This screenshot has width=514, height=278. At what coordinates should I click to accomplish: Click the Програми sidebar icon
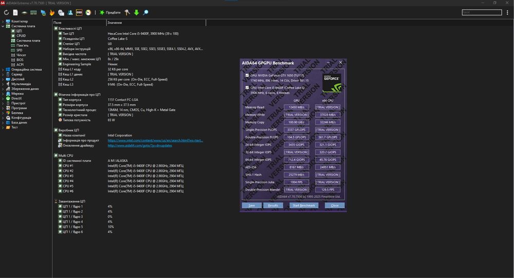[x=8, y=108]
